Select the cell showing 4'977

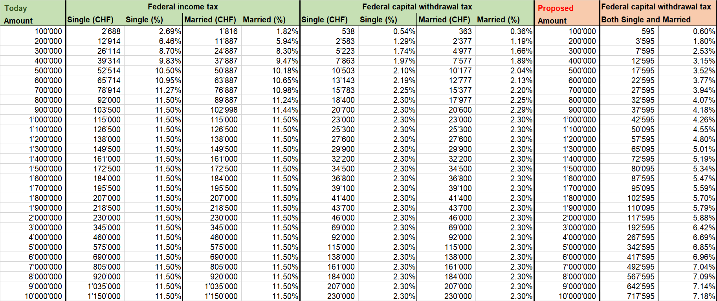(446, 51)
